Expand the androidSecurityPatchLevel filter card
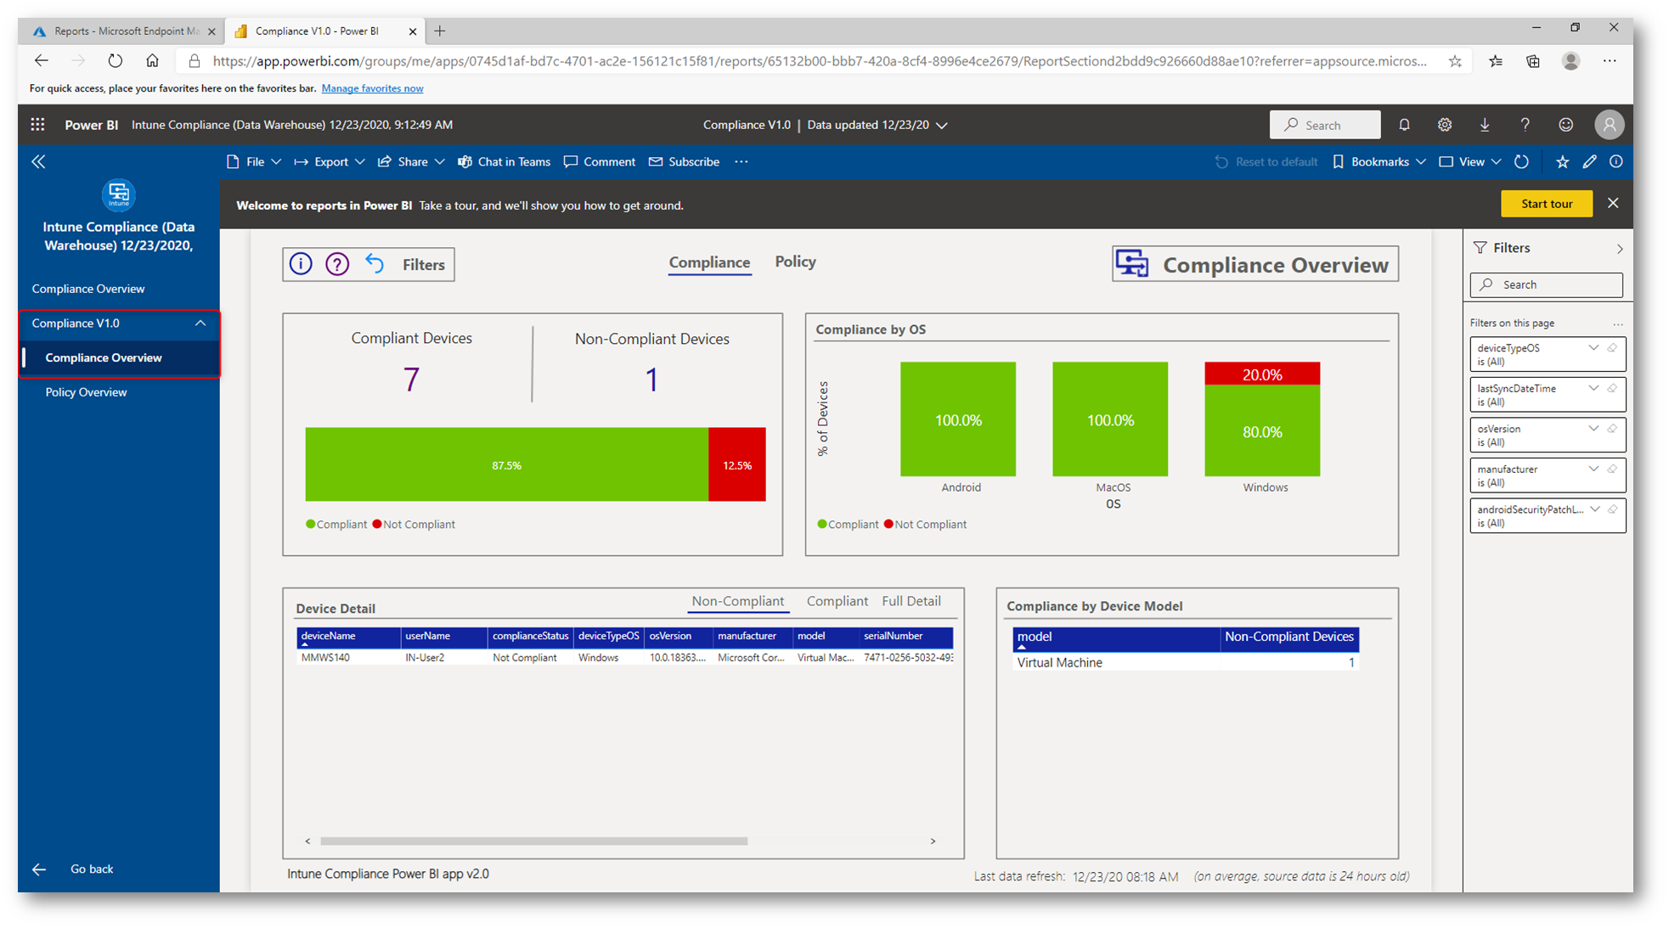Viewport: 1669px width, 928px height. 1594,509
